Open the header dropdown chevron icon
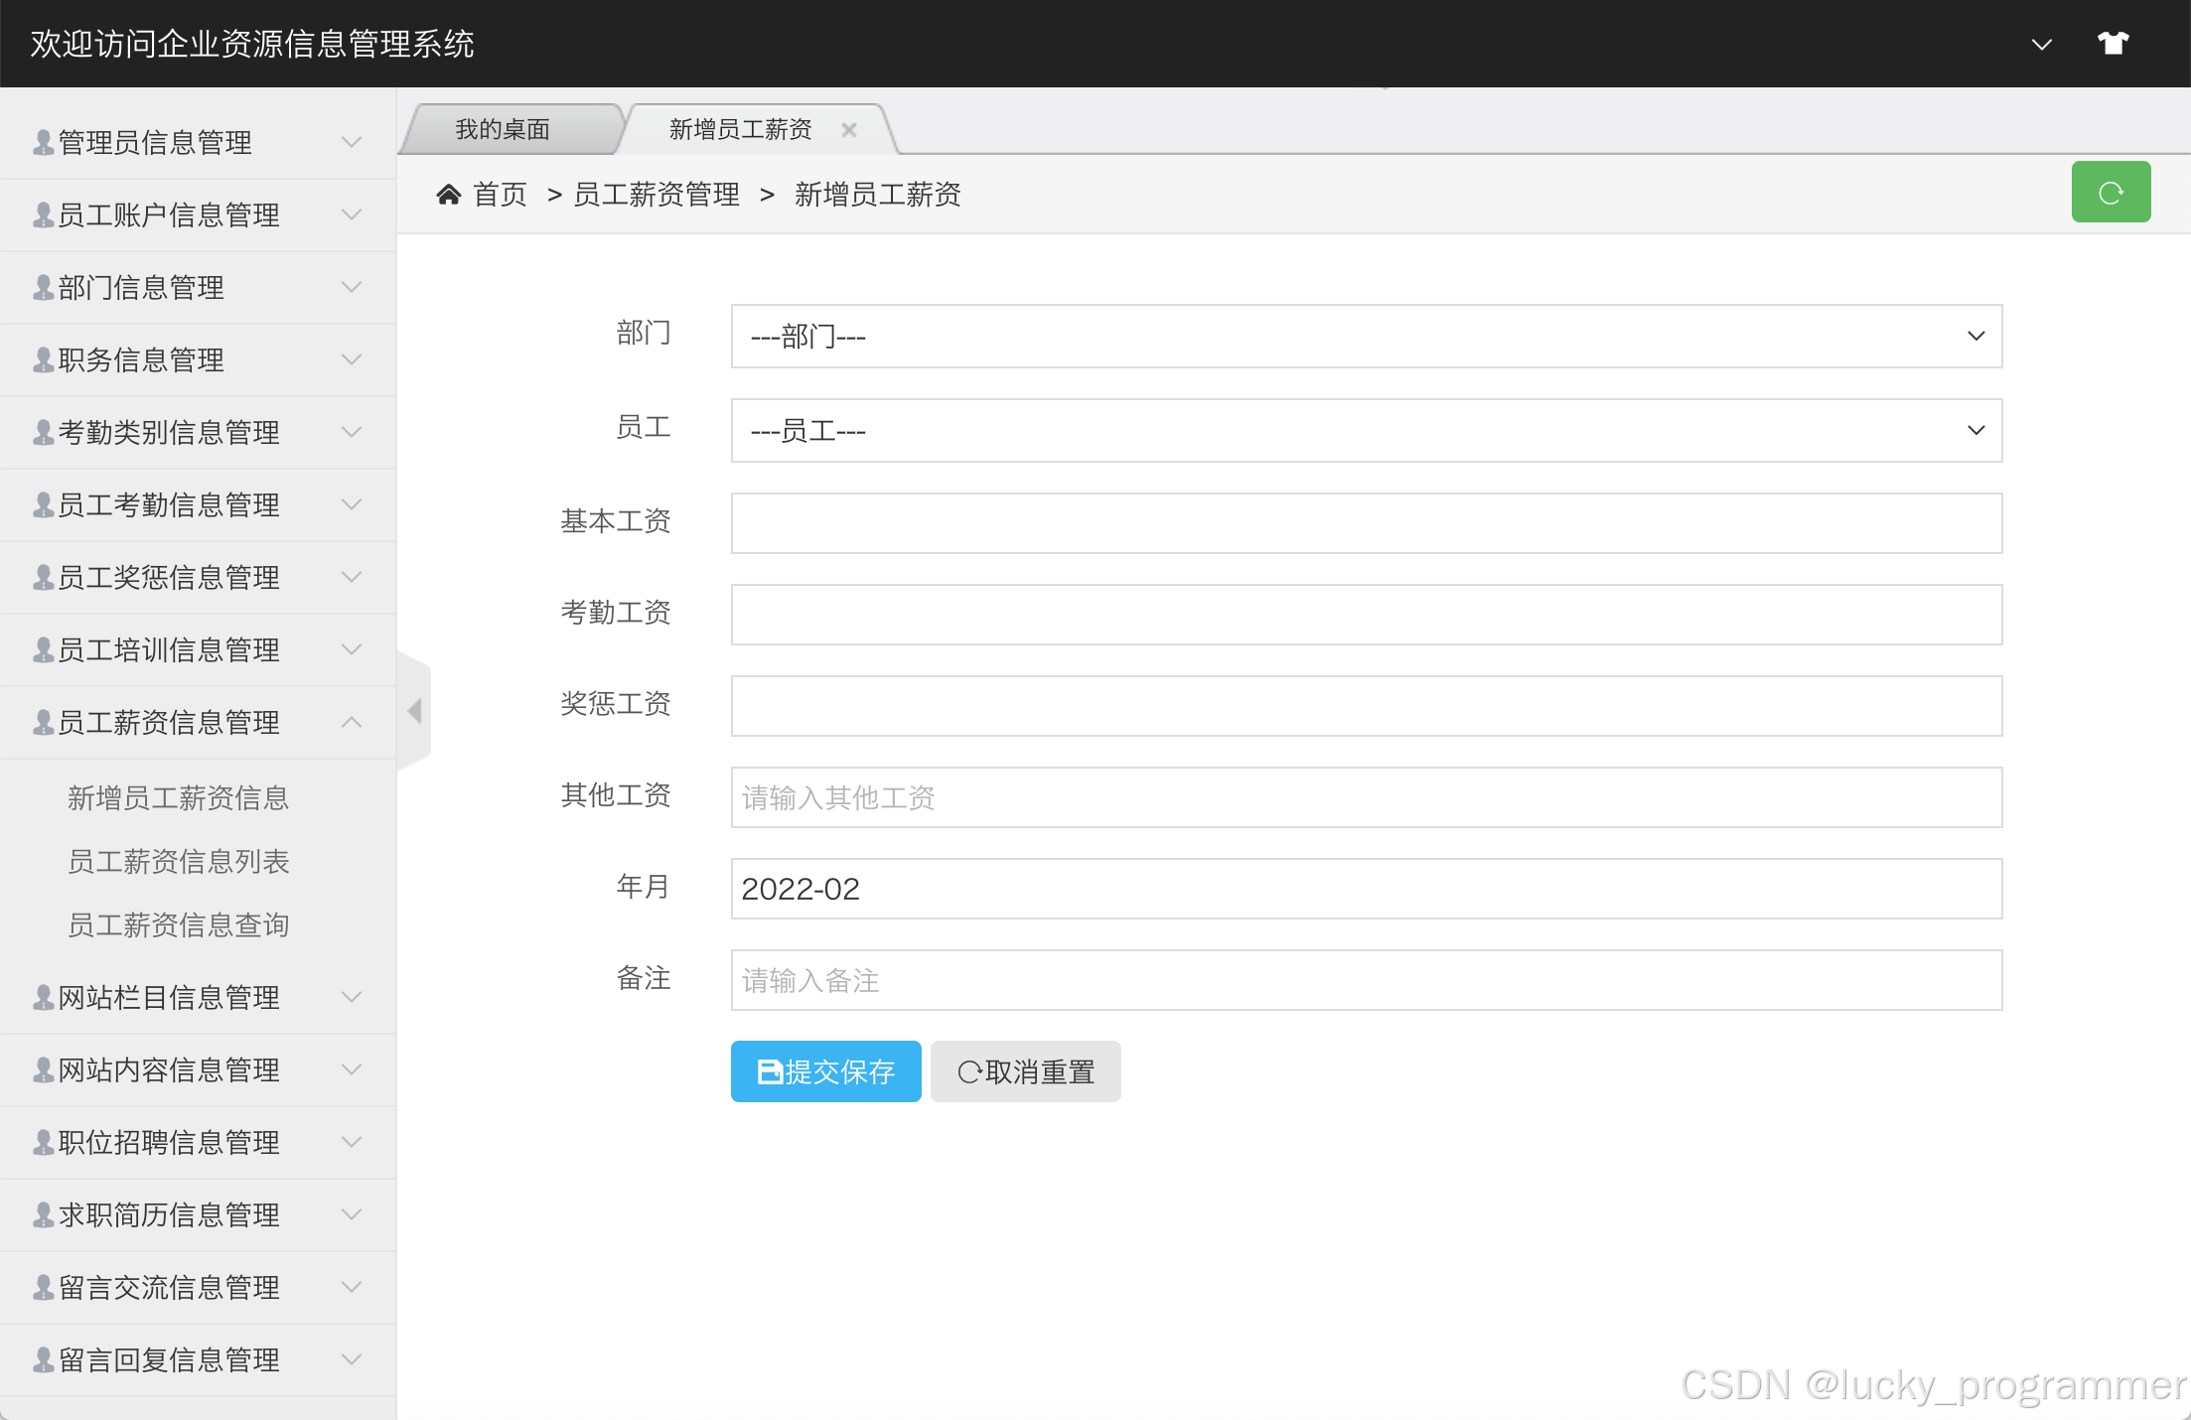This screenshot has width=2191, height=1420. (2041, 45)
